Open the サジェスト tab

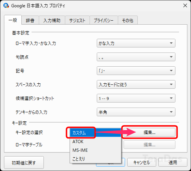[77, 20]
